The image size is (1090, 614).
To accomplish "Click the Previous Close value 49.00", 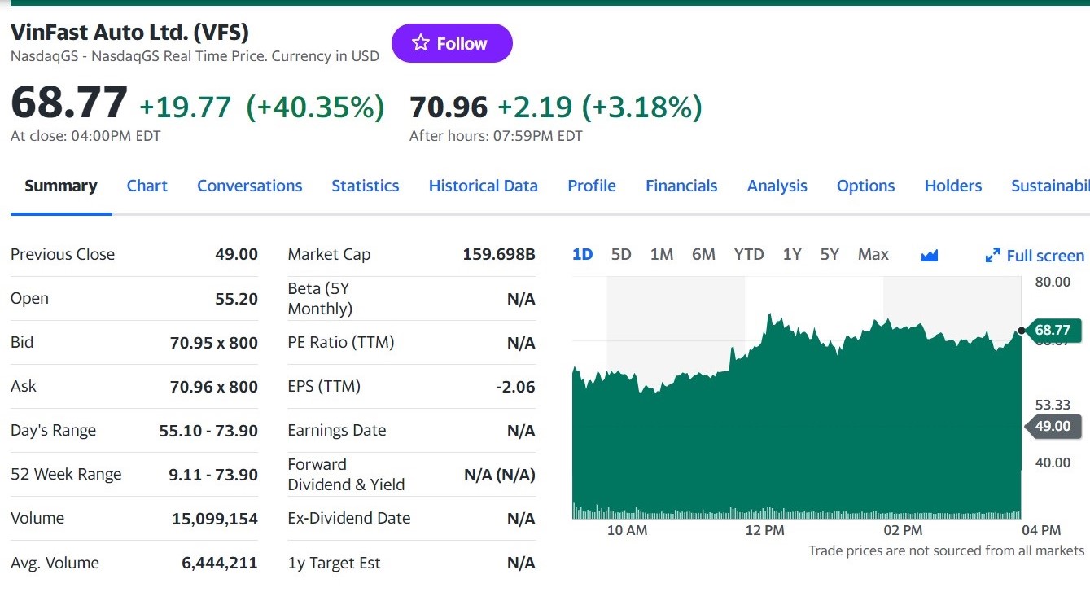I will click(236, 254).
